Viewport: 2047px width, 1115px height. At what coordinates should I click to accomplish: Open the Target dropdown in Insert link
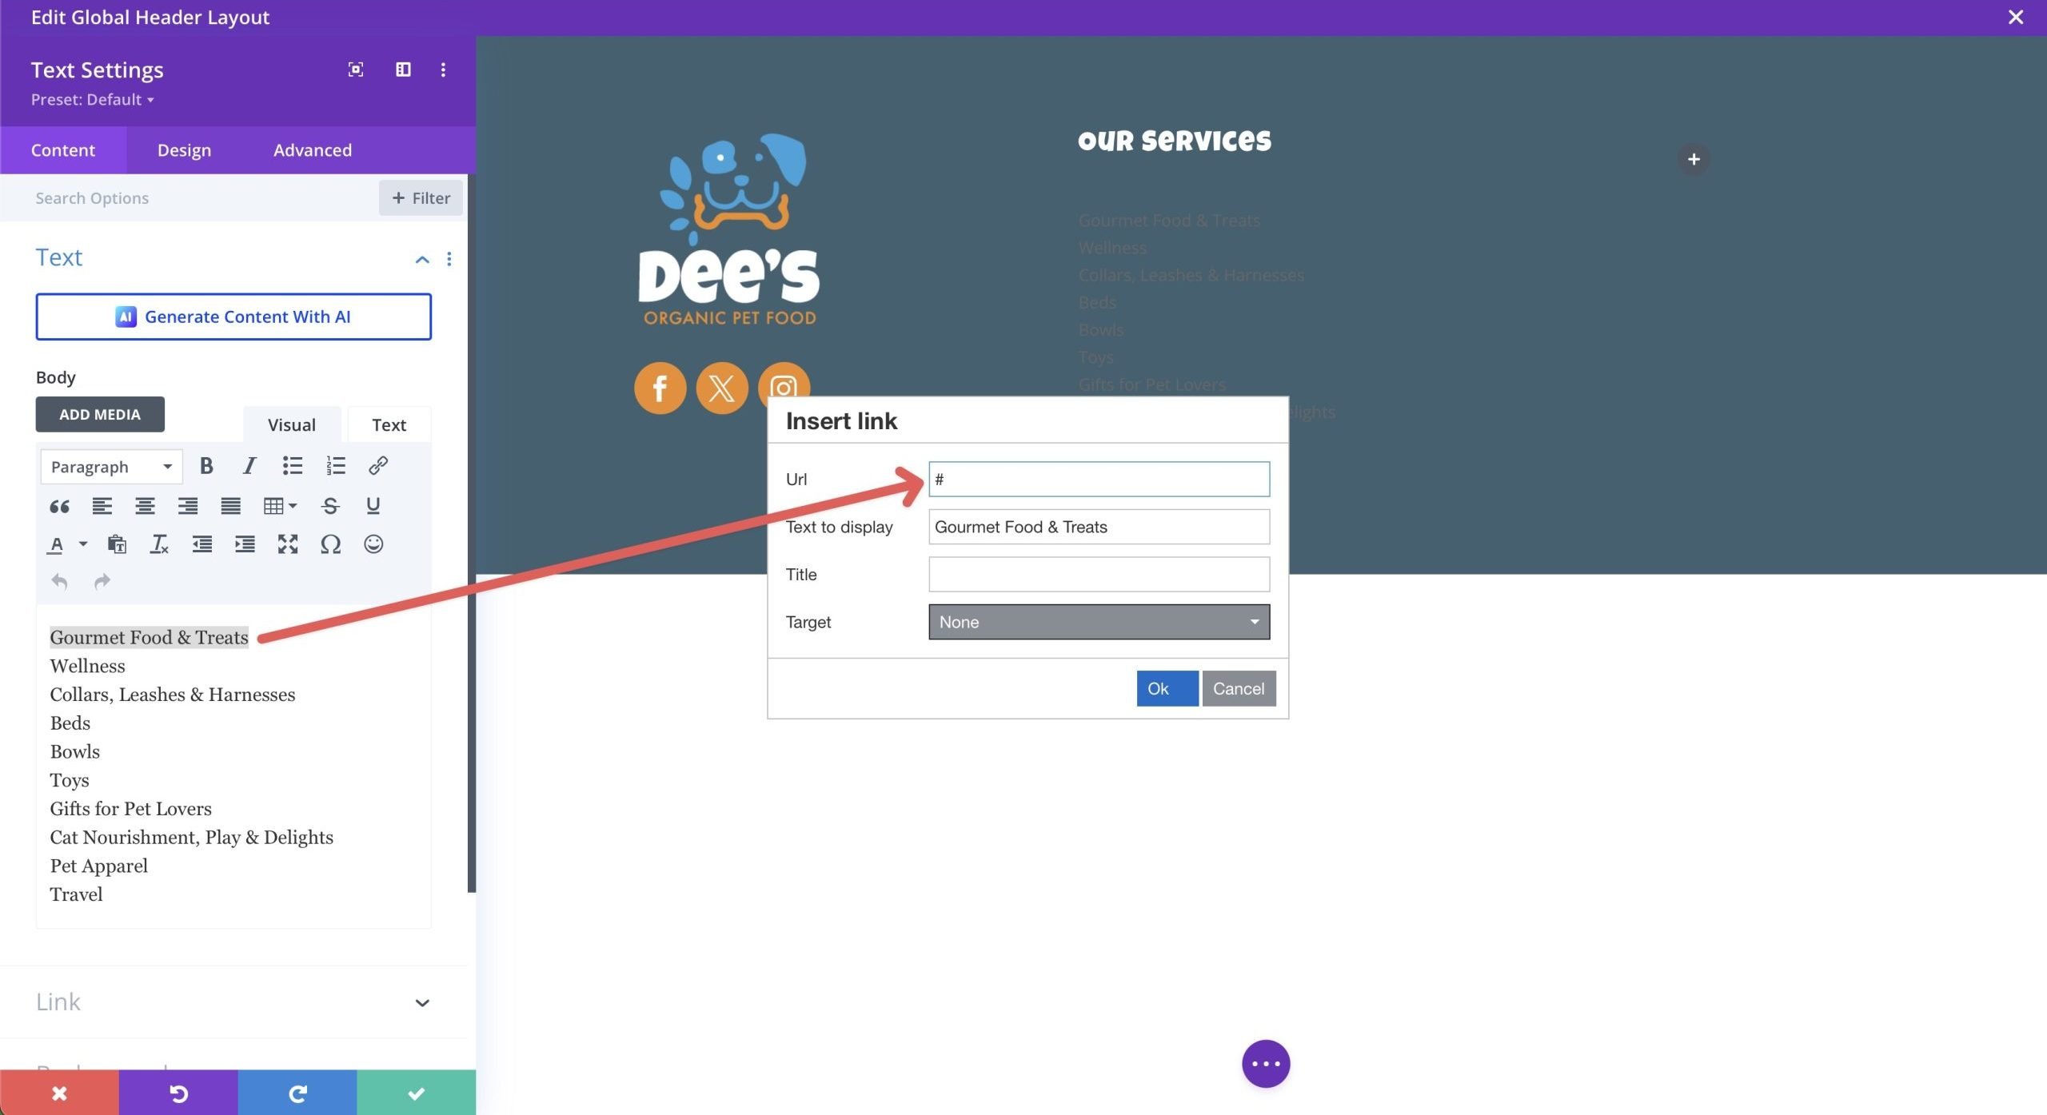coord(1099,622)
